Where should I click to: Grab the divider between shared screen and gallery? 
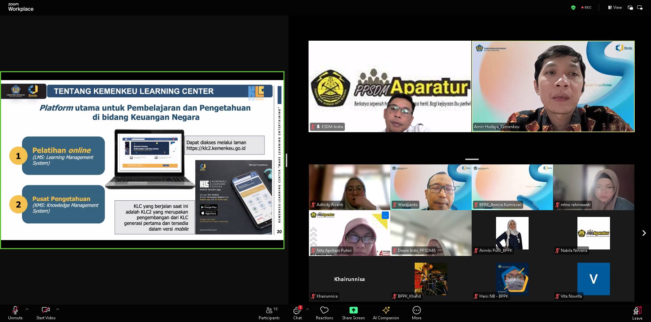pyautogui.click(x=287, y=160)
